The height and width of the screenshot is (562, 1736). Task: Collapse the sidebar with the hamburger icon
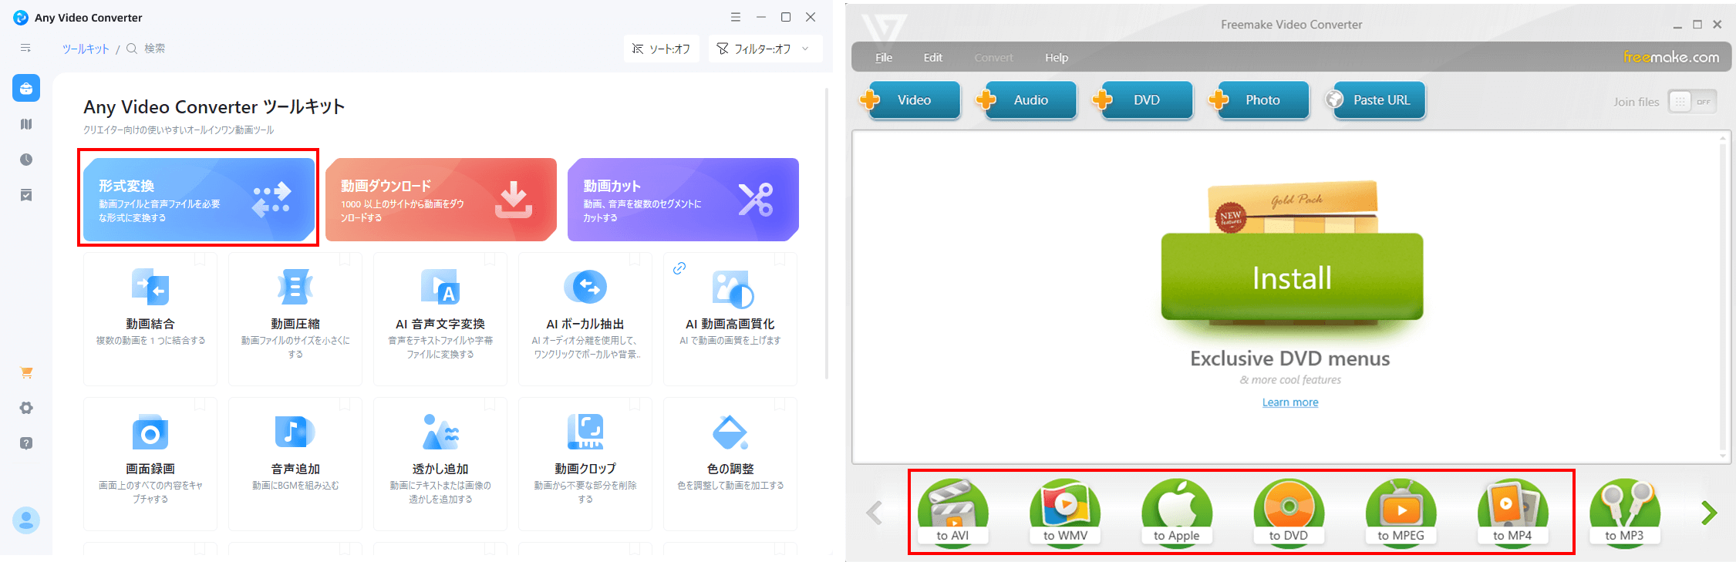point(25,48)
